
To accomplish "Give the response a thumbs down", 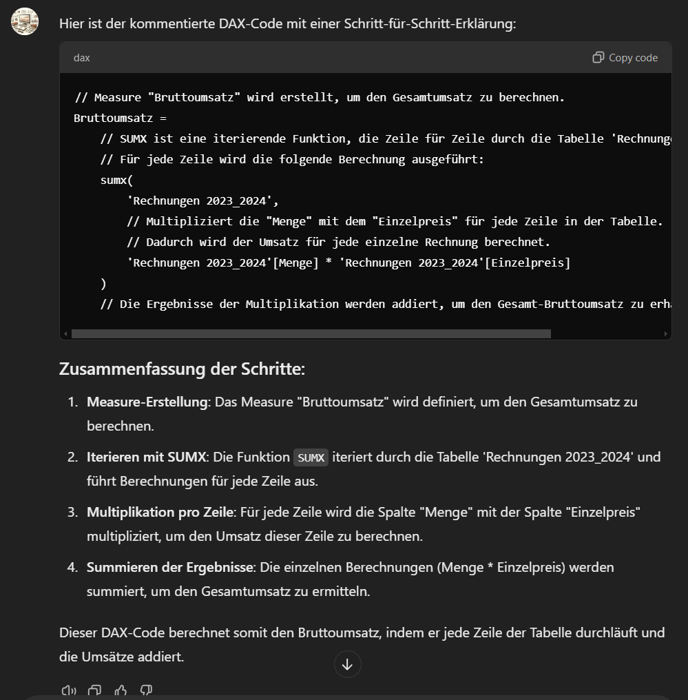I will [146, 690].
